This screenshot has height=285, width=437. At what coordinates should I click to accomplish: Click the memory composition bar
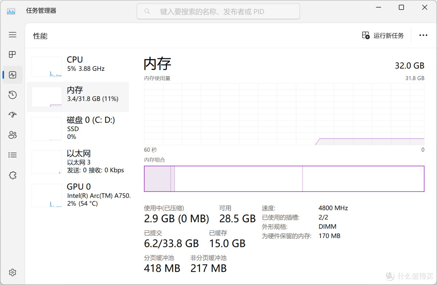click(x=284, y=179)
